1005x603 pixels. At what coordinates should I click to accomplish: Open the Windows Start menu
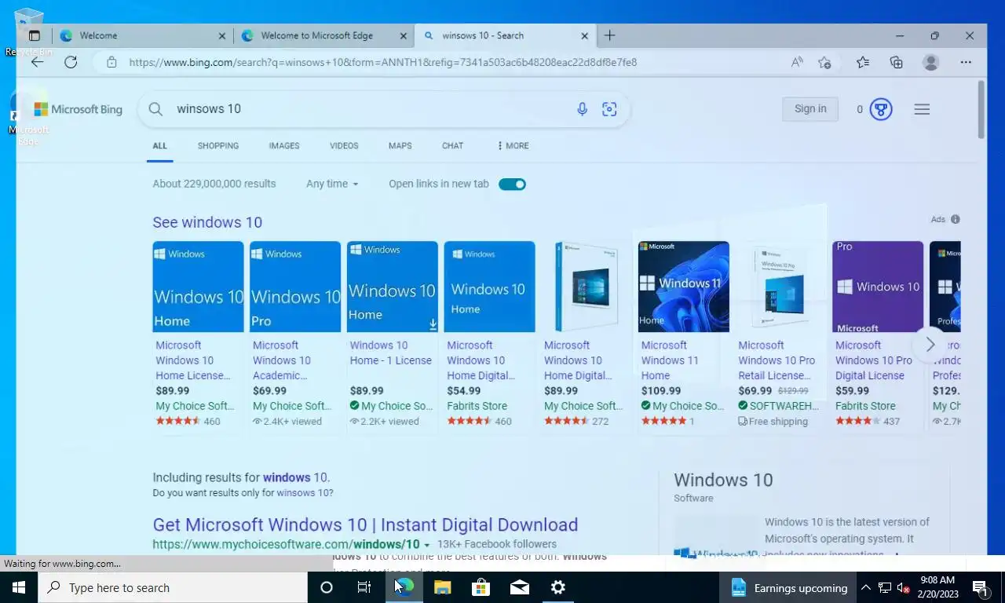pyautogui.click(x=19, y=587)
